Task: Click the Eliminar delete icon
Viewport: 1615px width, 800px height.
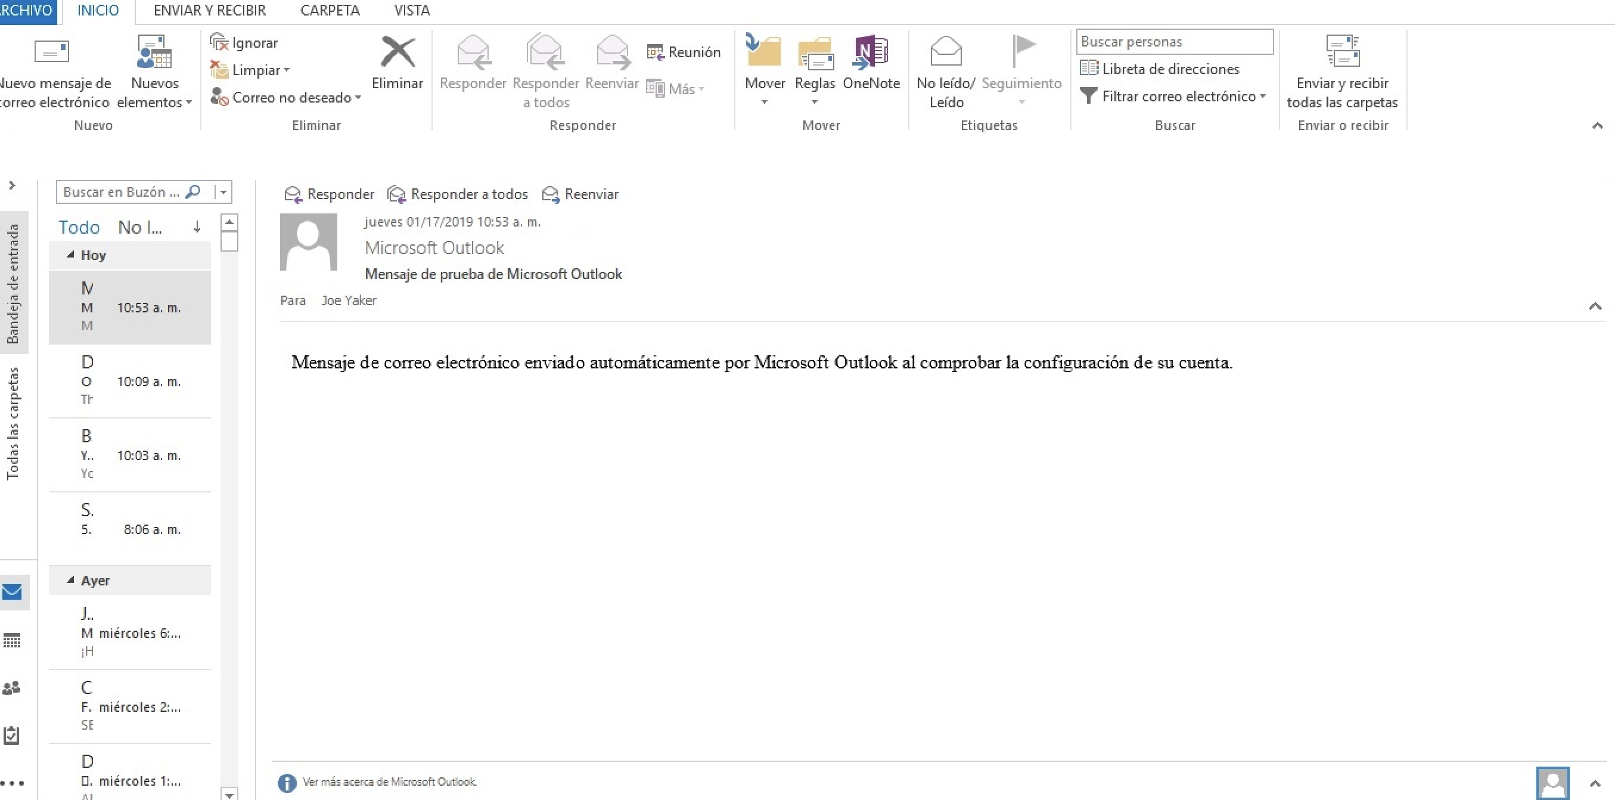Action: 397,52
